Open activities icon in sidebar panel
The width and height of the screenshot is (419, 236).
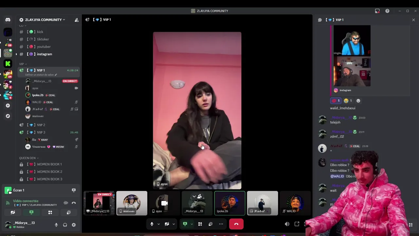(50, 212)
